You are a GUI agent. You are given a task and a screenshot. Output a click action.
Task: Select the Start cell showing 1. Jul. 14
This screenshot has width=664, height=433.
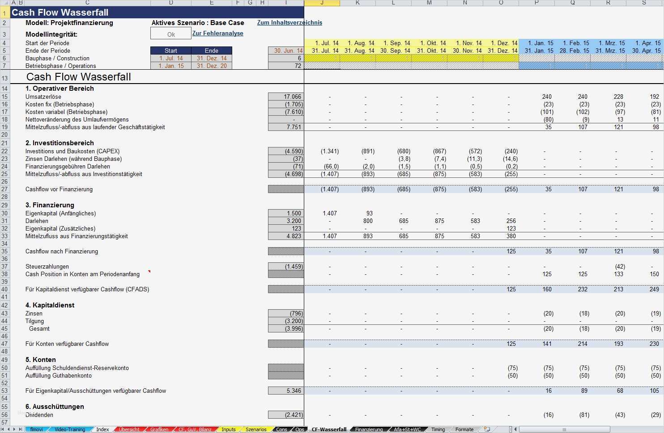tap(170, 58)
